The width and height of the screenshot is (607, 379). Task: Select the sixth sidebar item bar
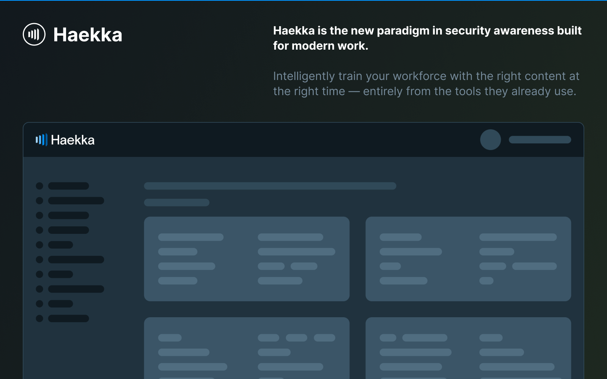click(x=76, y=260)
